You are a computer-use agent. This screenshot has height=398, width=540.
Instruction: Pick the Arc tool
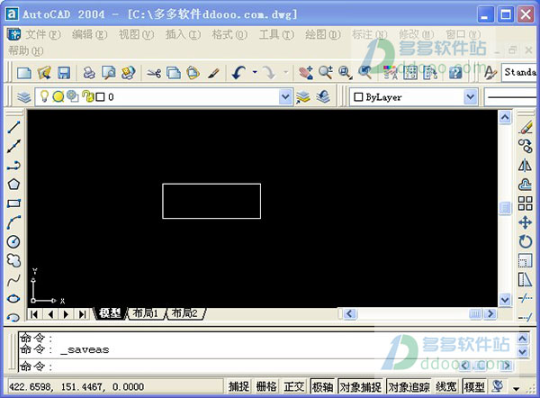13,222
